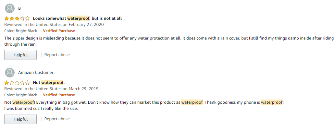335x129 pixels.
Task: Click the line "I was bummed cuz"
Action: [41, 109]
